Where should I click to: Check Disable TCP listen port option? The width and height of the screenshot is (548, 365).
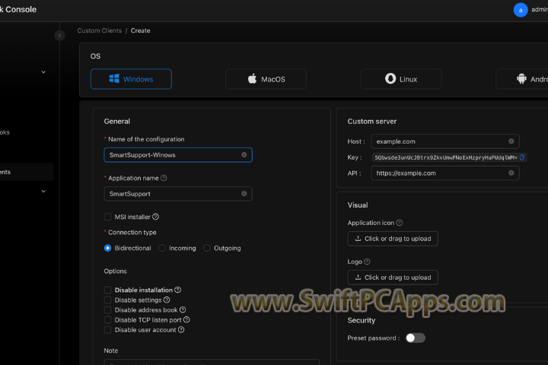pos(107,320)
